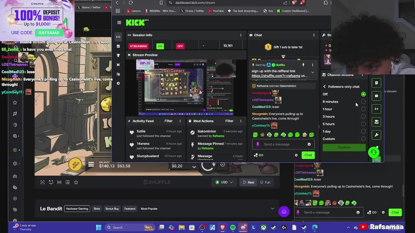Screen dimensions: 415x233
Task: Open emoji picker in dashboard chat input
Action: pyautogui.click(x=309, y=144)
